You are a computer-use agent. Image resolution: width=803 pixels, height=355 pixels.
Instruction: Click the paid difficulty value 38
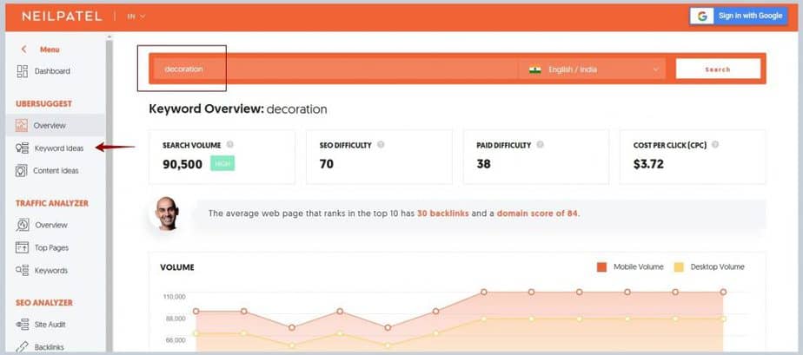[x=483, y=164]
